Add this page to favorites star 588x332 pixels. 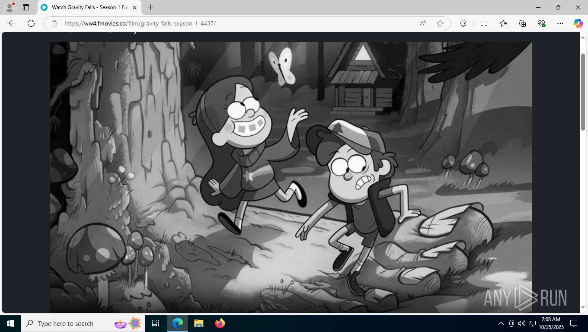pyautogui.click(x=440, y=23)
